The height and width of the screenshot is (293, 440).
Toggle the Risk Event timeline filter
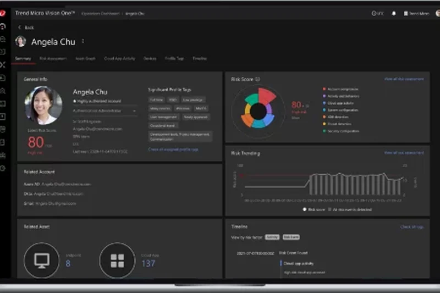291,237
